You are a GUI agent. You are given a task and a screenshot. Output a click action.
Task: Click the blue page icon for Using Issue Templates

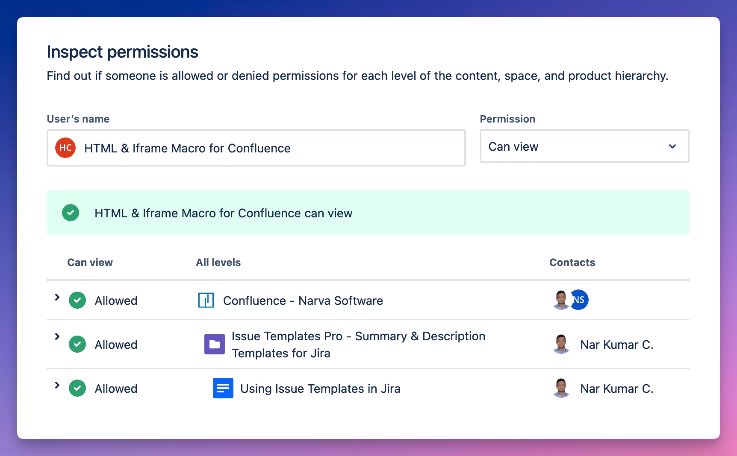click(x=223, y=388)
